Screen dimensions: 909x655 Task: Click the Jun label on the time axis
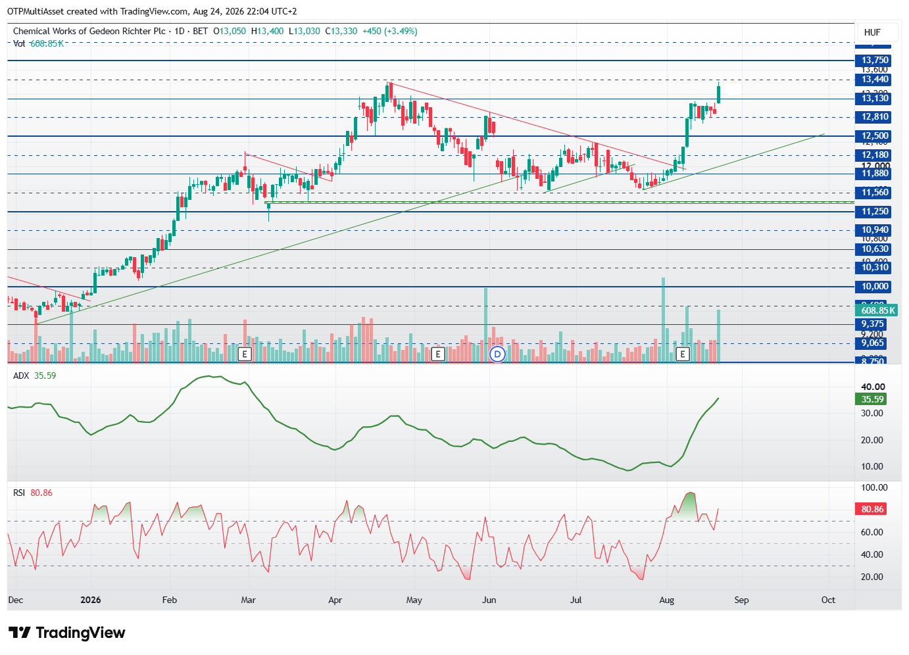click(489, 600)
